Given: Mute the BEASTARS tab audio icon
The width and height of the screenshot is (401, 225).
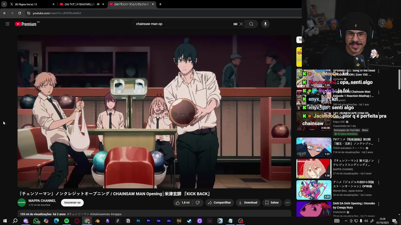Looking at the screenshot, I should point(98,4).
